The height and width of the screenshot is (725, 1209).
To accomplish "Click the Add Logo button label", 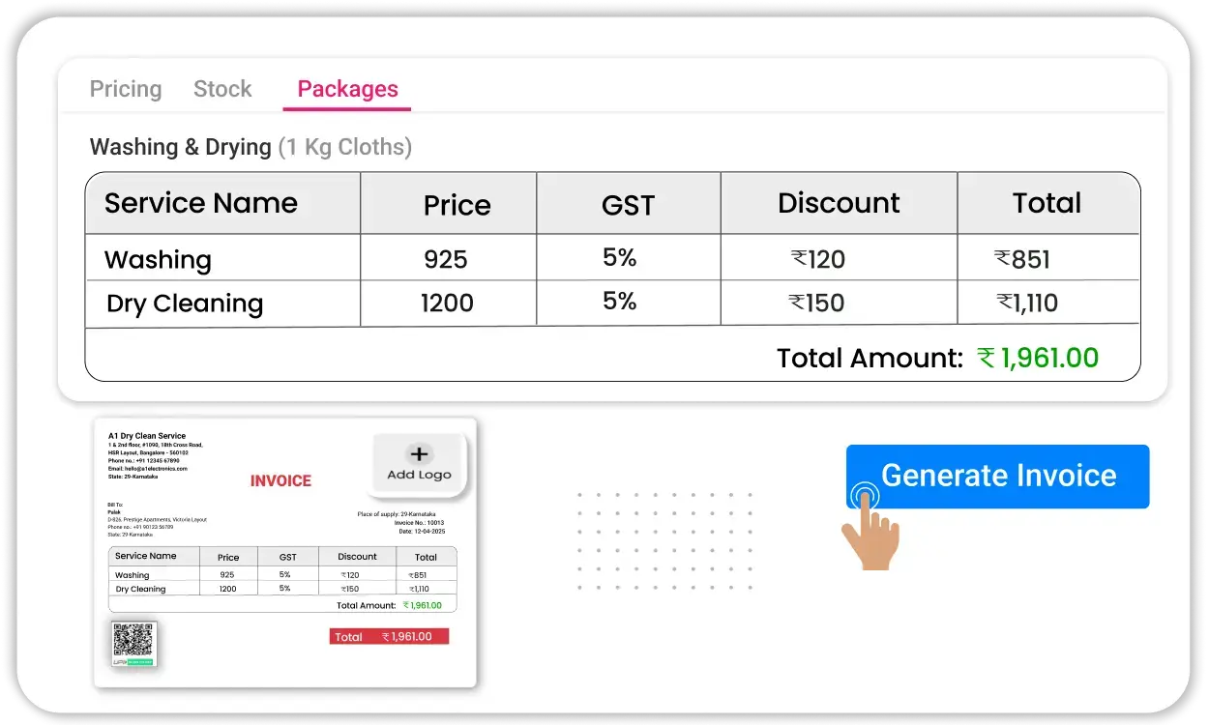I will (419, 475).
